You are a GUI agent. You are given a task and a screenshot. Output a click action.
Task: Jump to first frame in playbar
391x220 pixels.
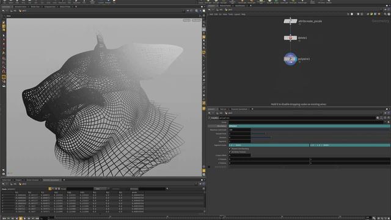[4, 218]
